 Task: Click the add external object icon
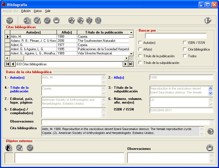(x=9, y=148)
